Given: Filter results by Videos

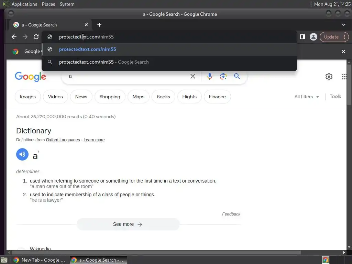Looking at the screenshot, I should click(55, 97).
